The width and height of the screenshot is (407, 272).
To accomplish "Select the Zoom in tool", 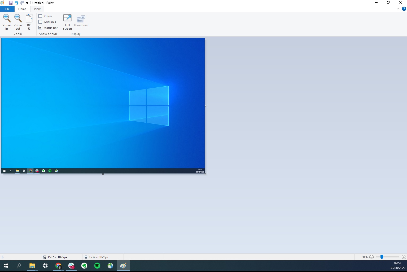I will click(7, 21).
